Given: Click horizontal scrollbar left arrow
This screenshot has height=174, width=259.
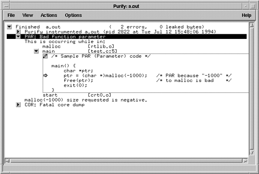Looking at the screenshot, I should click(7, 161).
